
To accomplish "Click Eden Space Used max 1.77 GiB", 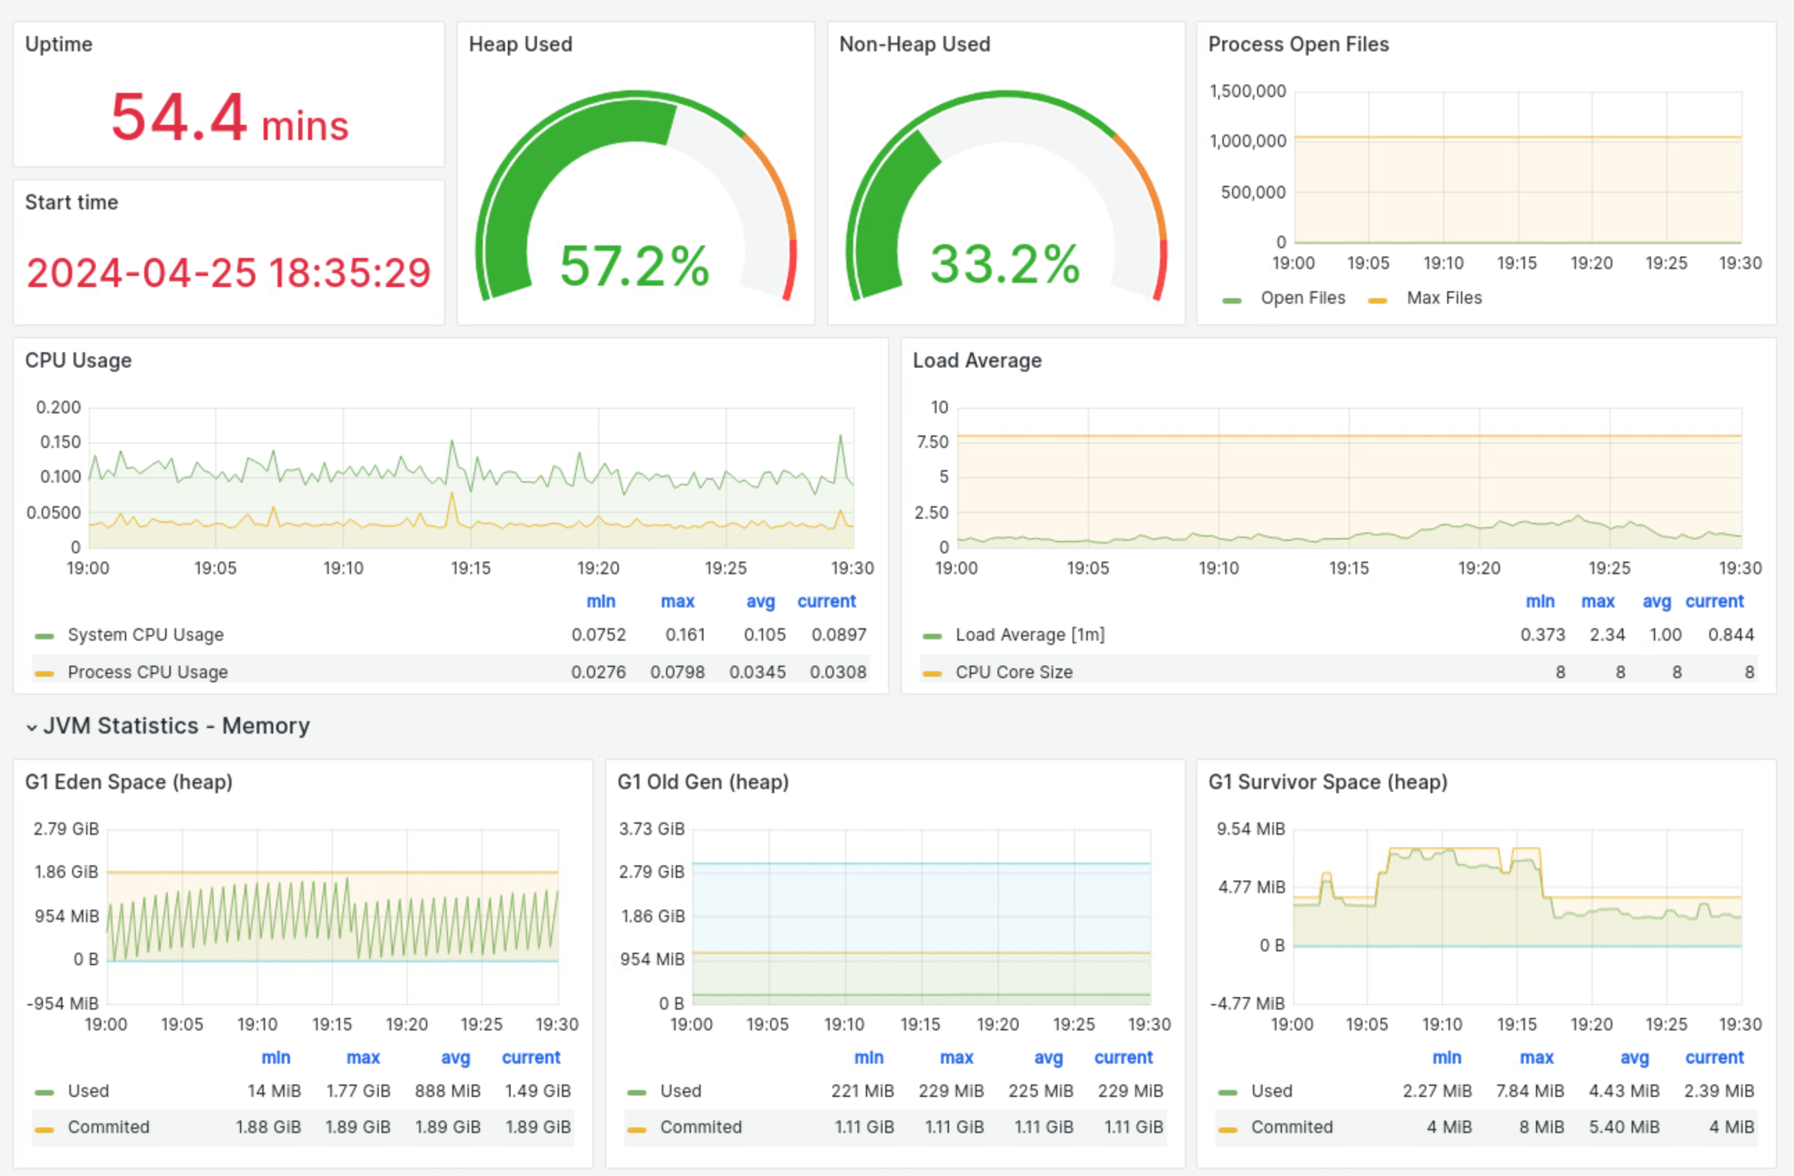I will (358, 1090).
